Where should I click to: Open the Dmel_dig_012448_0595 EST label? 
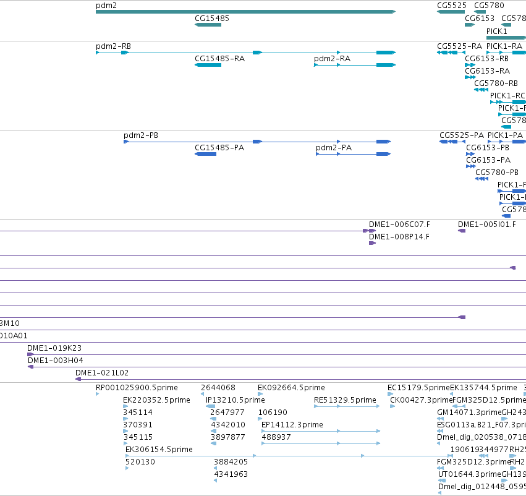482,487
